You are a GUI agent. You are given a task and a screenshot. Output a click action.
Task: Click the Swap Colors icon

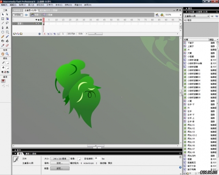[8, 72]
